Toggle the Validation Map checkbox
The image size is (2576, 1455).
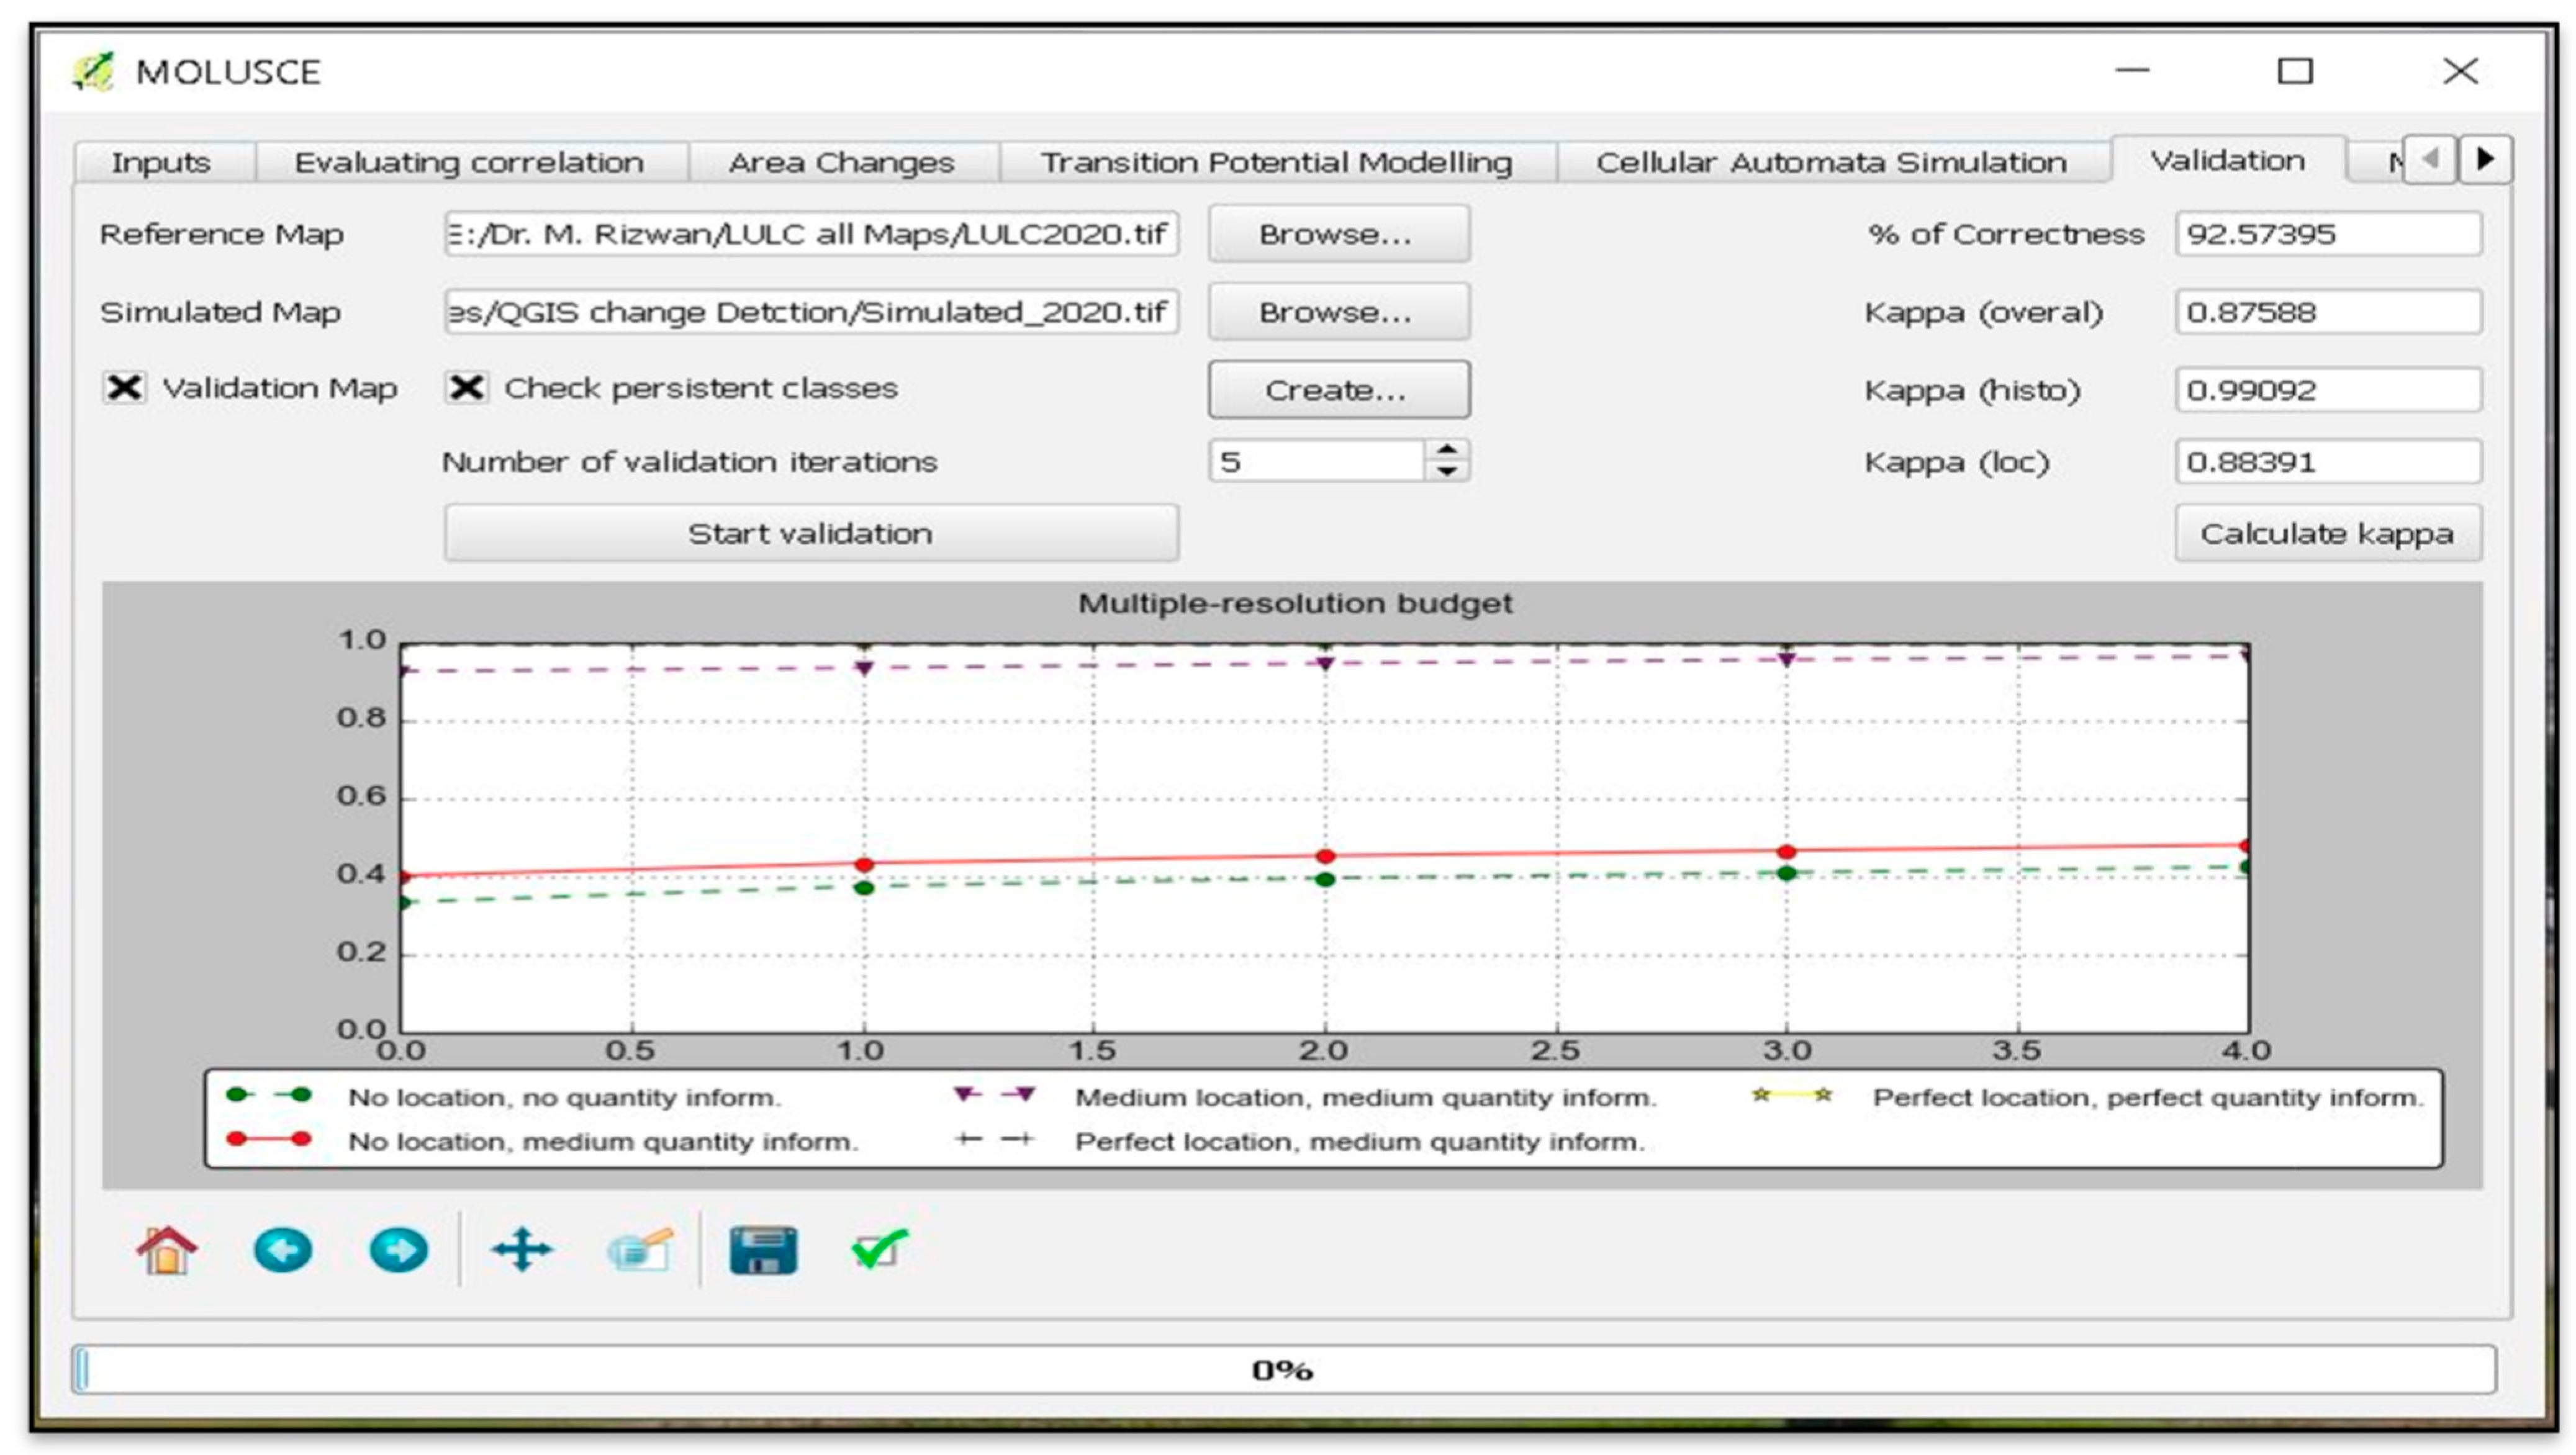[125, 388]
